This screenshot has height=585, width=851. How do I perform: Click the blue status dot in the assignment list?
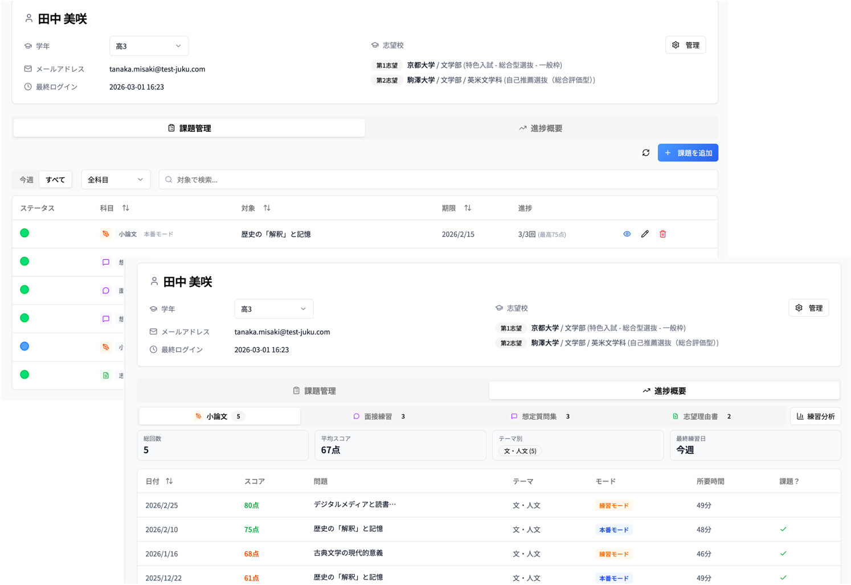coord(24,346)
